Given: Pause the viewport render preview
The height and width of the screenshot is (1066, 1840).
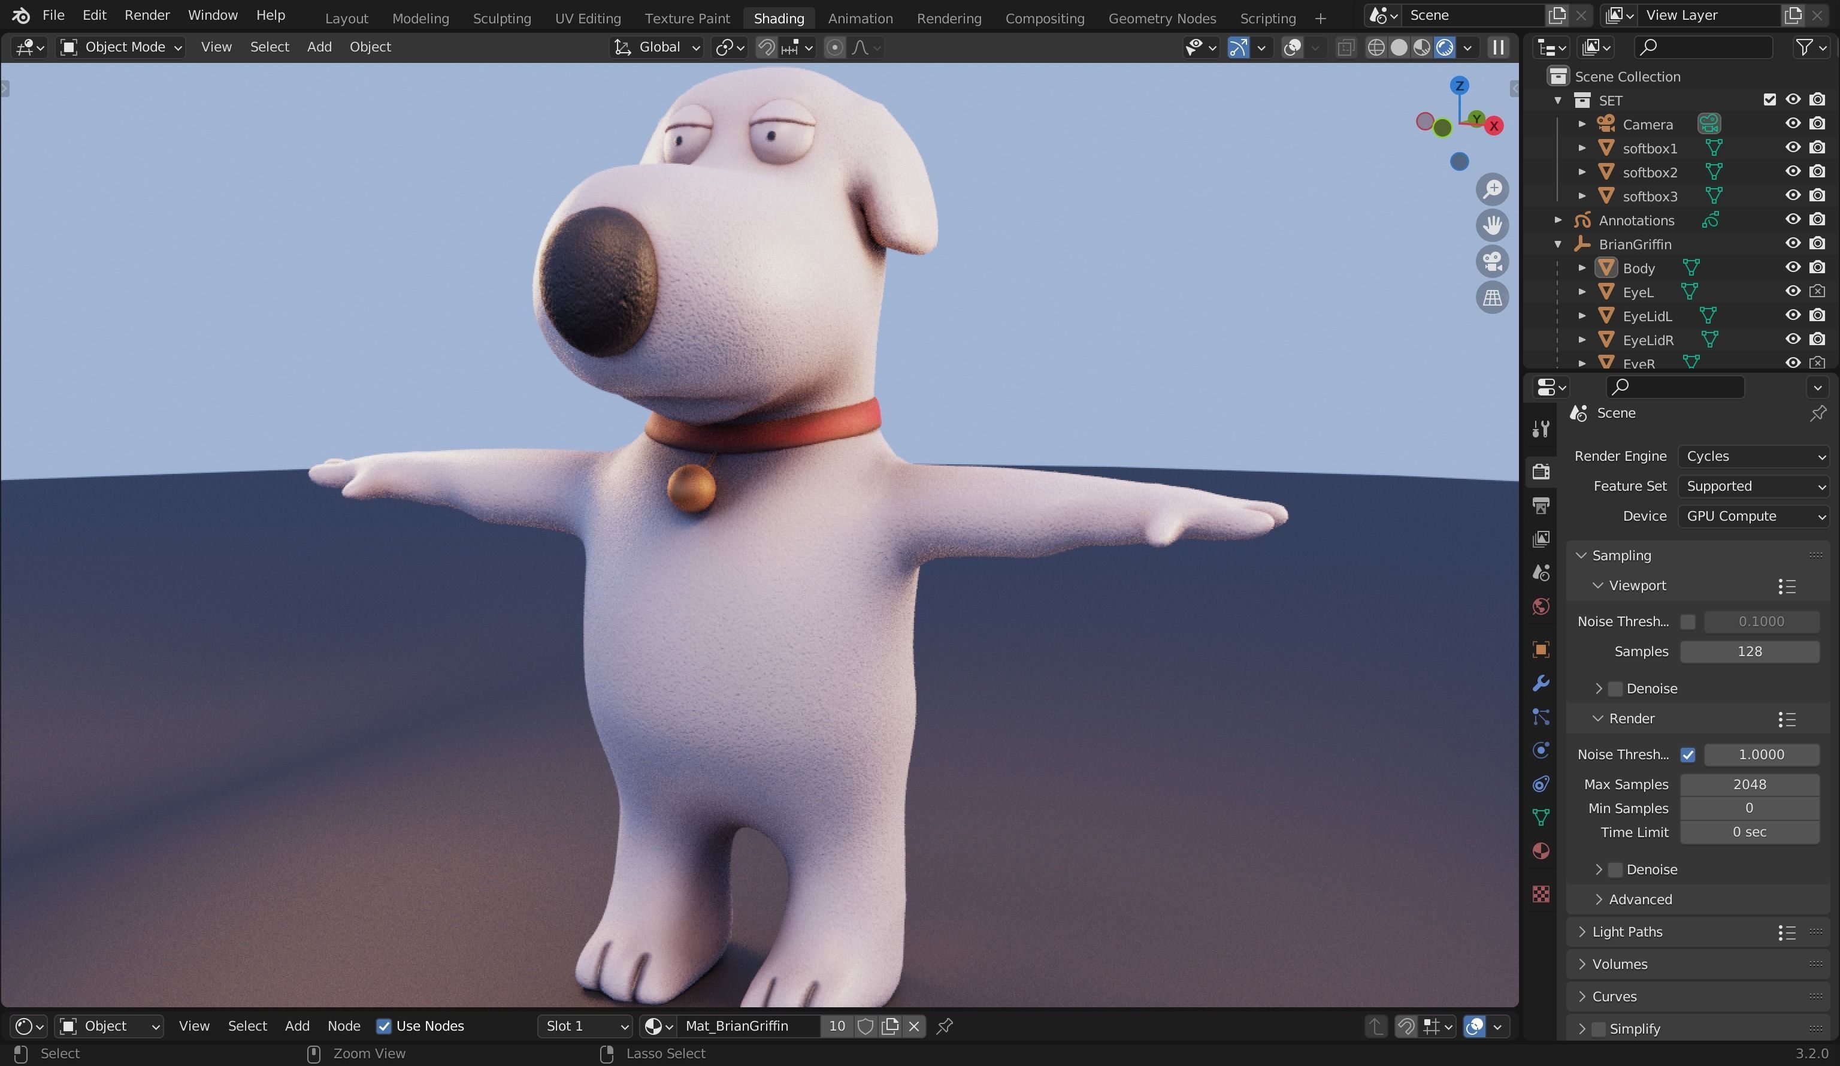Looking at the screenshot, I should [x=1498, y=47].
